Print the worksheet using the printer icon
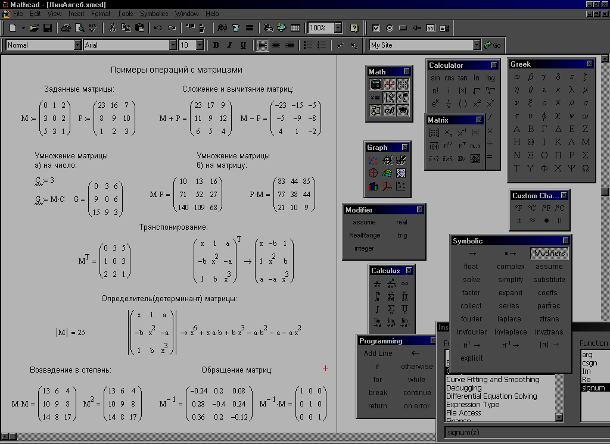610x444 pixels. (66, 28)
